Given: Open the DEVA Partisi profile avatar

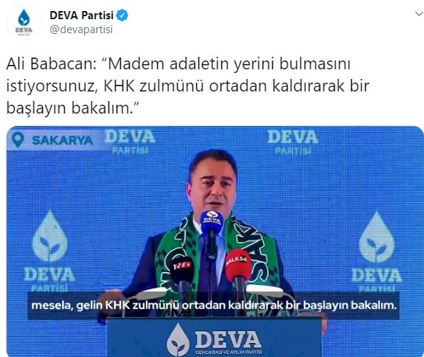Looking at the screenshot, I should pos(24,22).
